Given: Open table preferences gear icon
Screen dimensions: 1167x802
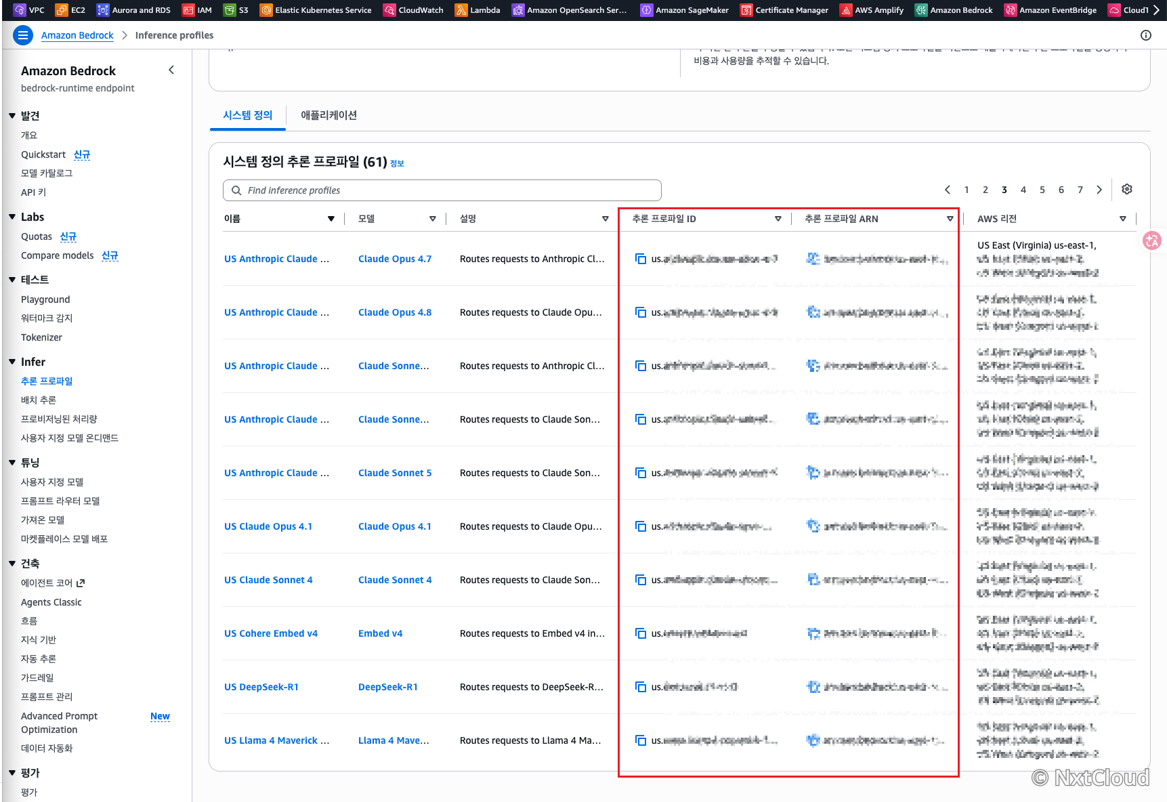Looking at the screenshot, I should (1127, 189).
